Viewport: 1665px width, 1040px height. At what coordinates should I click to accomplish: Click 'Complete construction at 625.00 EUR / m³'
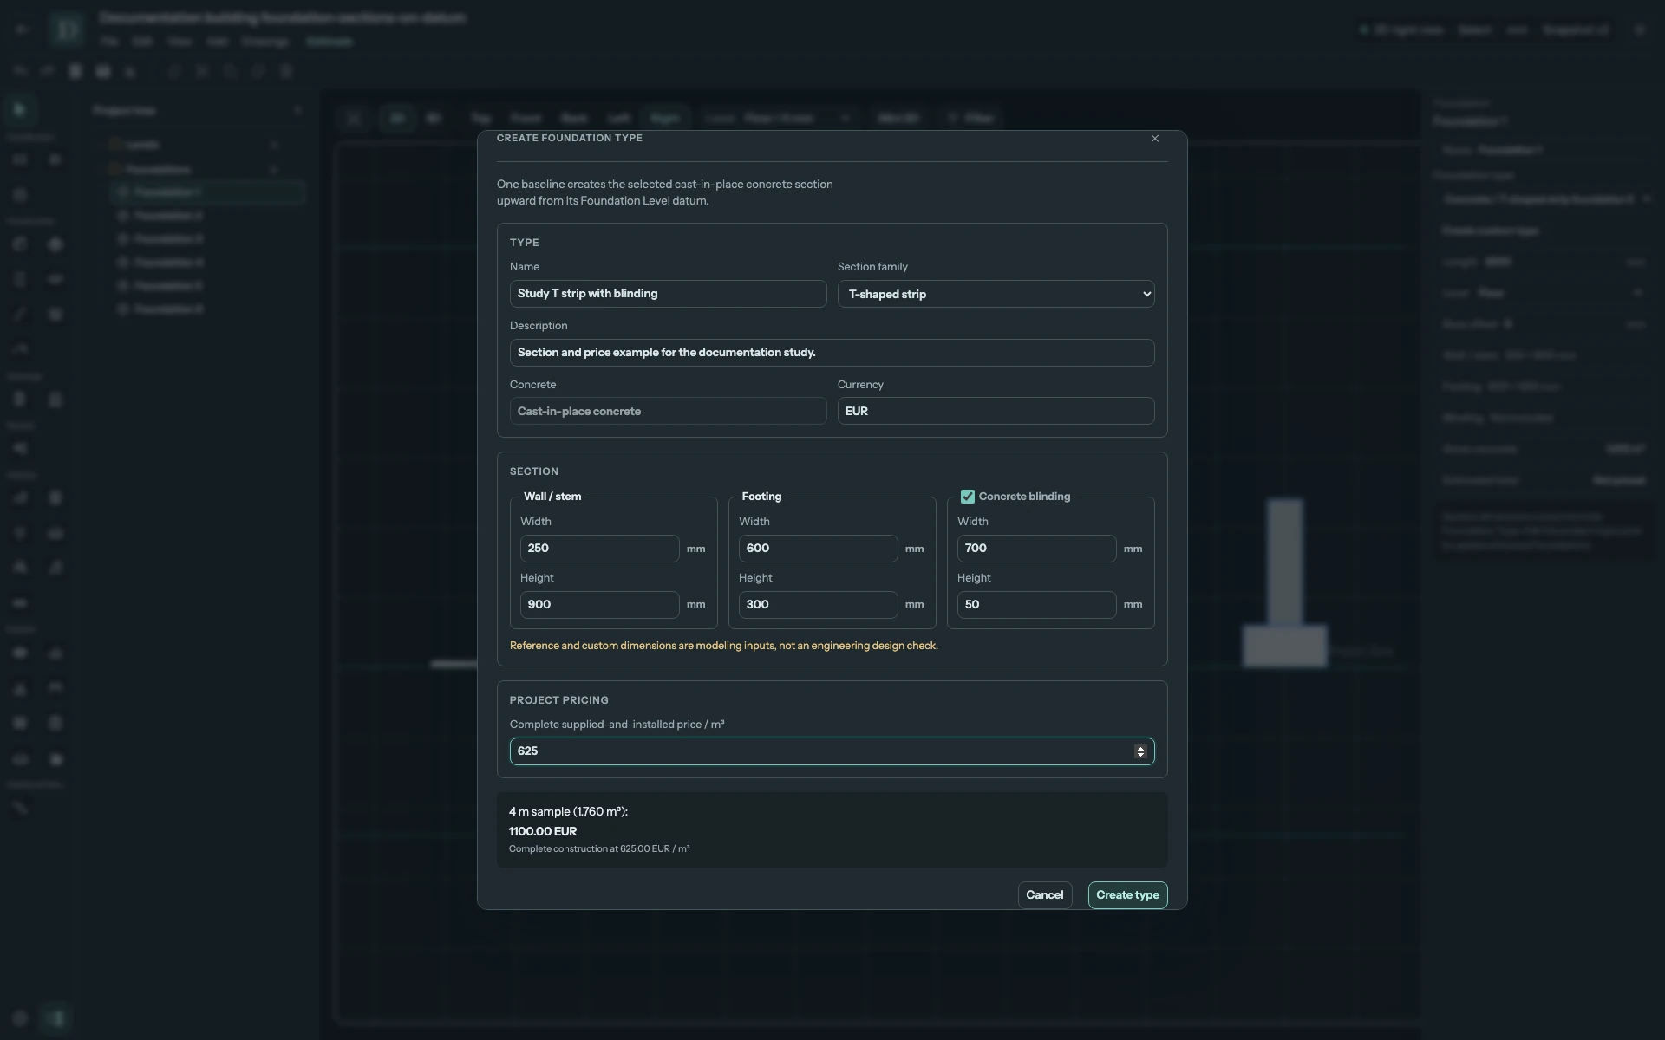[599, 849]
